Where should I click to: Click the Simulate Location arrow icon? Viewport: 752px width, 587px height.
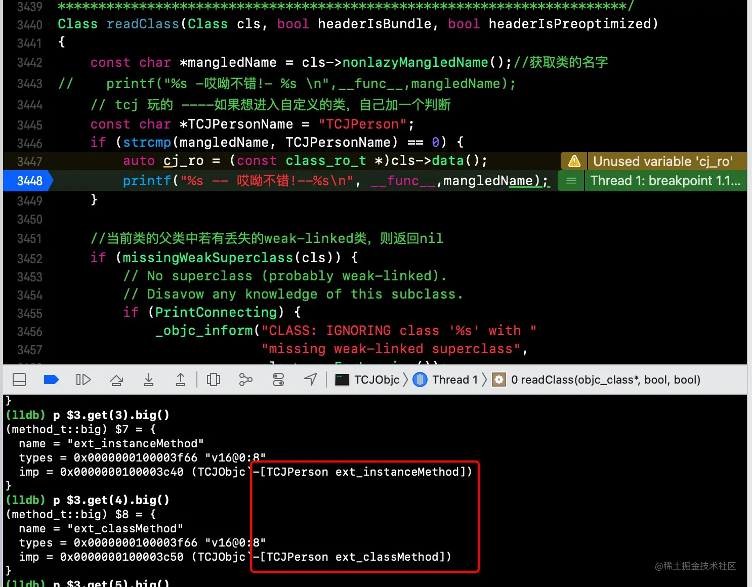[x=310, y=380]
